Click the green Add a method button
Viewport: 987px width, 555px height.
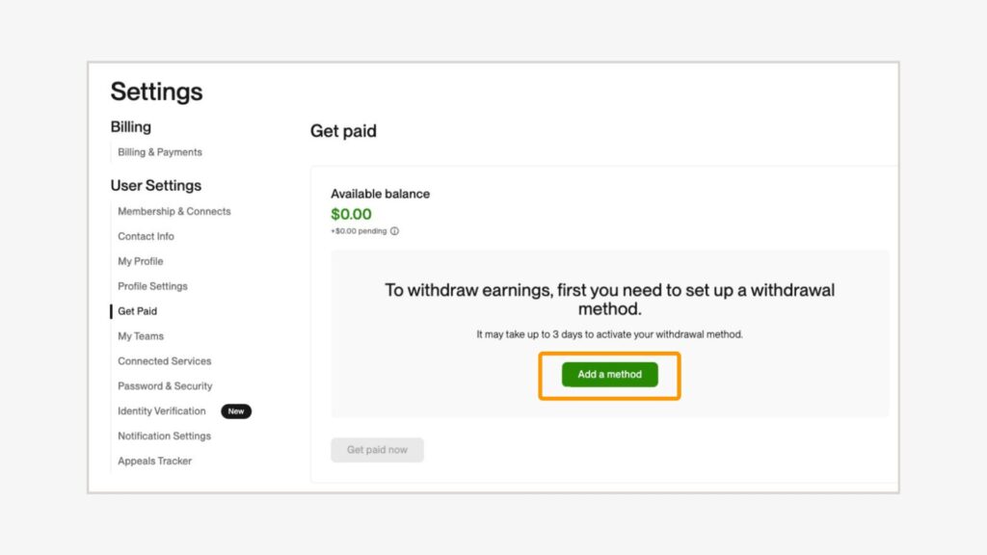click(609, 375)
